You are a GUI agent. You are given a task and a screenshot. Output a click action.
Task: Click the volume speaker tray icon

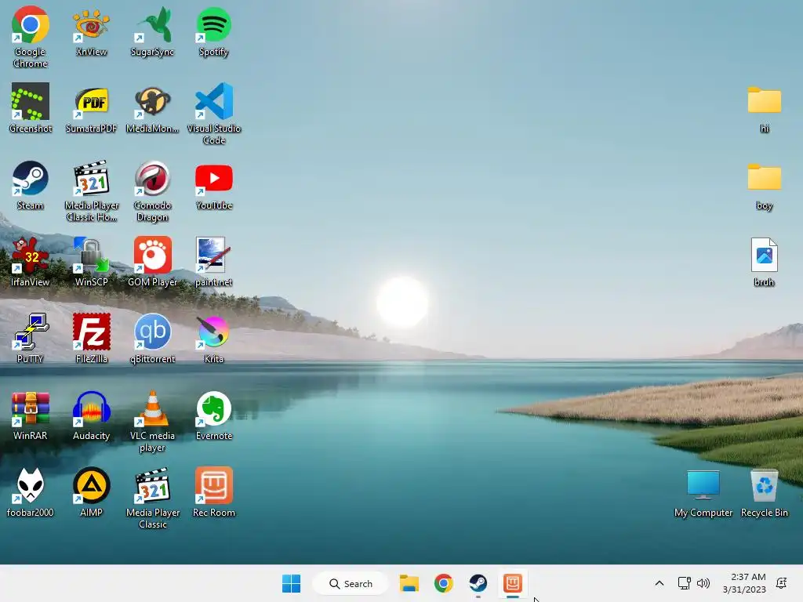point(703,583)
